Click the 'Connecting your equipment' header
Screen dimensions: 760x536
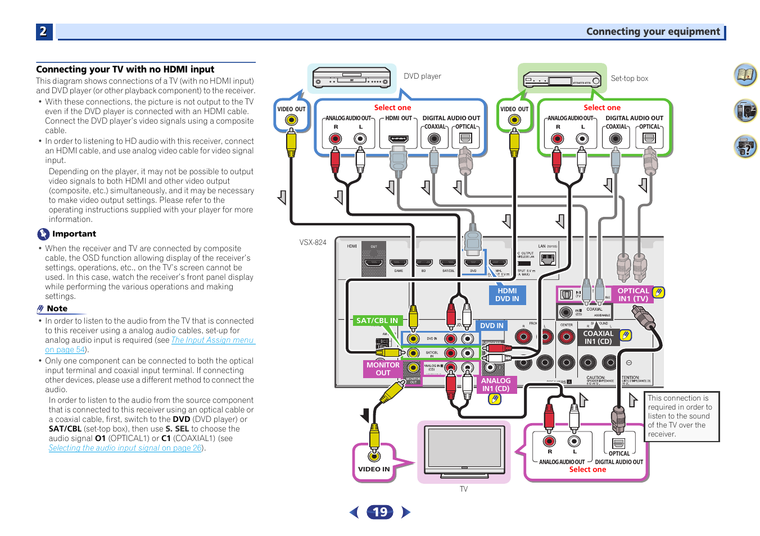click(x=653, y=31)
